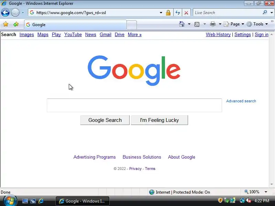Expand the Home button dropdown arrow
This screenshot has height=206, width=275.
tap(189, 24)
